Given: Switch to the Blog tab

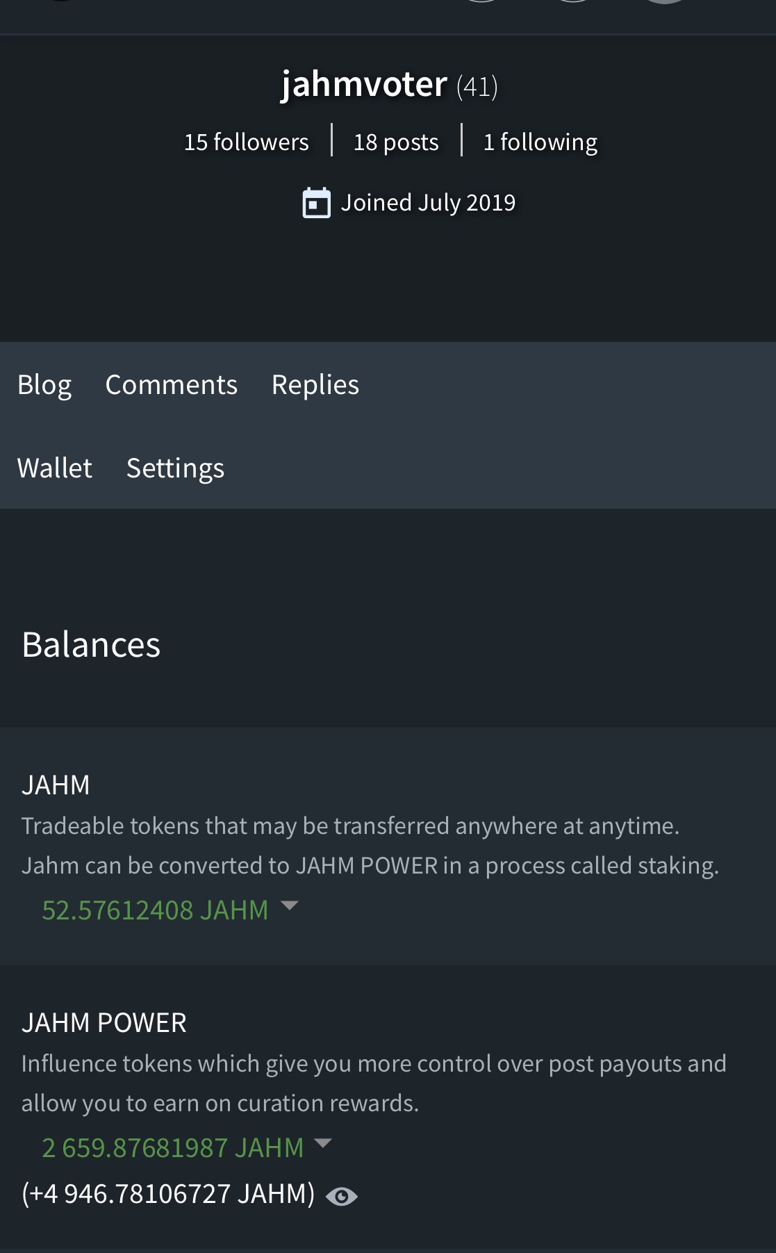Looking at the screenshot, I should 44,384.
